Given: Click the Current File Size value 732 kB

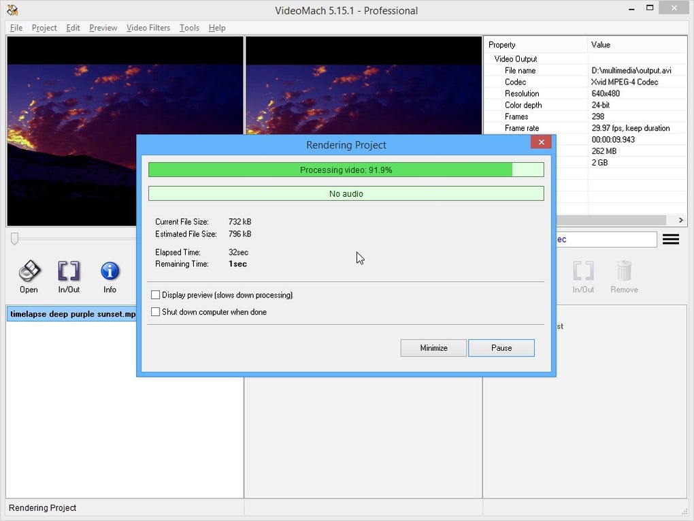Looking at the screenshot, I should (240, 221).
